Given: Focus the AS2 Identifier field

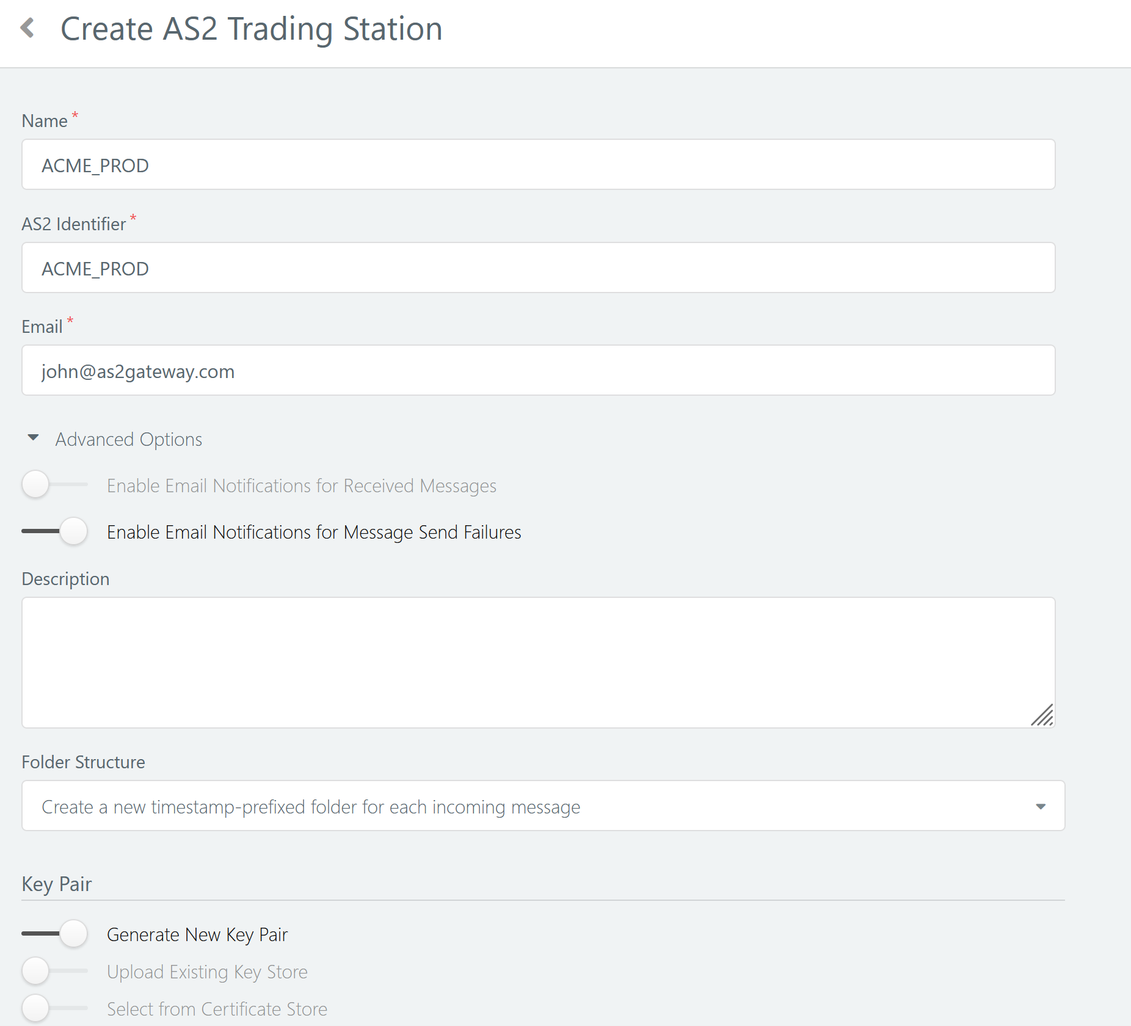Looking at the screenshot, I should [538, 267].
